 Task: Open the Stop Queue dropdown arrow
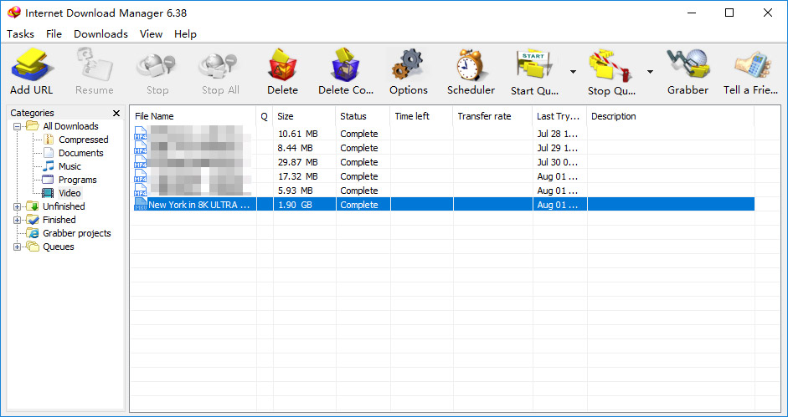650,72
